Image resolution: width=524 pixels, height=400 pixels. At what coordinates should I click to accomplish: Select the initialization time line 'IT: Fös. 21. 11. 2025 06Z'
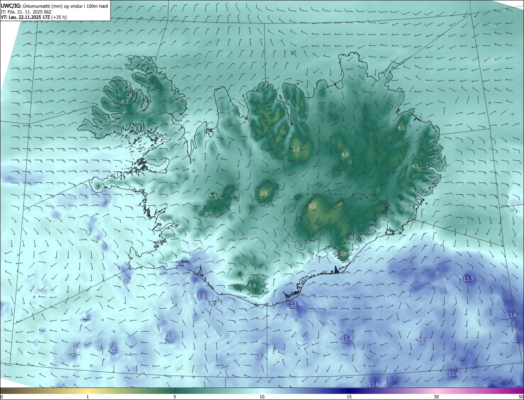pyautogui.click(x=25, y=11)
